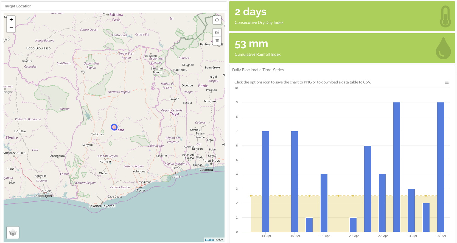Image resolution: width=457 pixels, height=243 pixels.
Task: Open the map layers control
Action: [x=13, y=233]
